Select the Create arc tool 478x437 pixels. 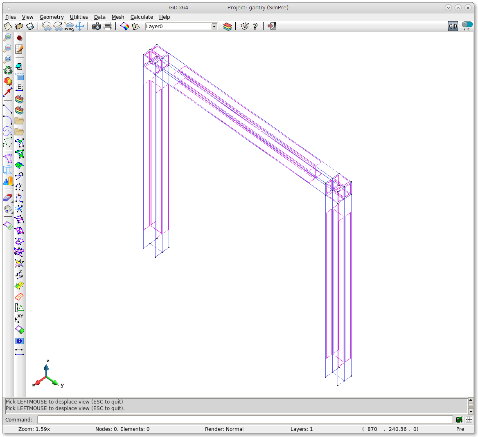point(7,120)
